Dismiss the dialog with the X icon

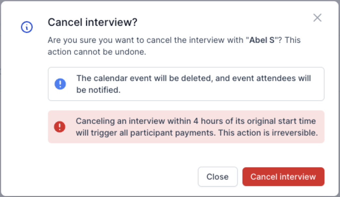(317, 18)
